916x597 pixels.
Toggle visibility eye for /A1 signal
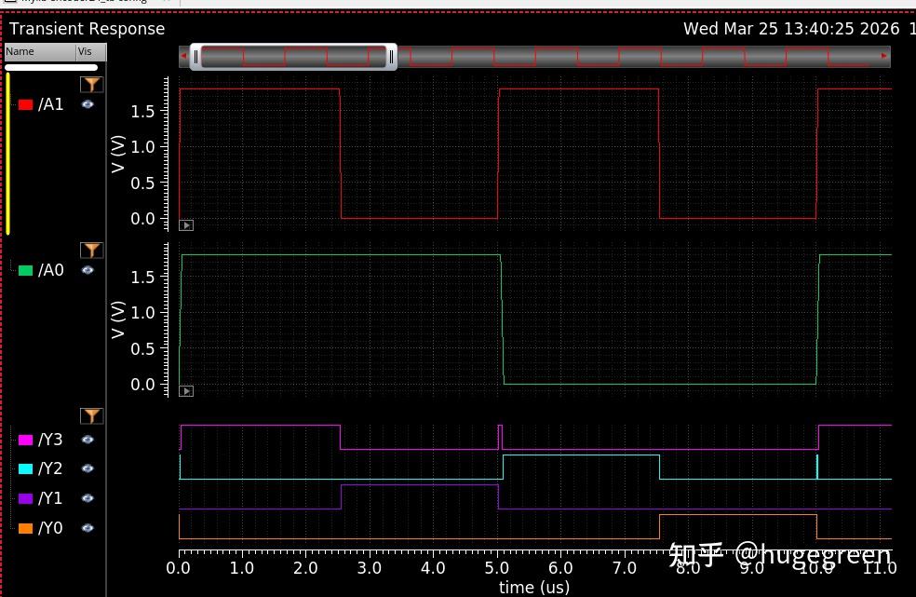(x=88, y=104)
